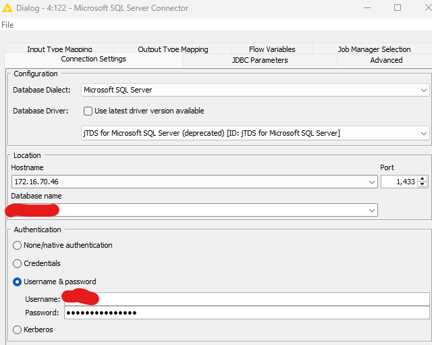Open the Job Manager Selection tab

click(x=374, y=49)
